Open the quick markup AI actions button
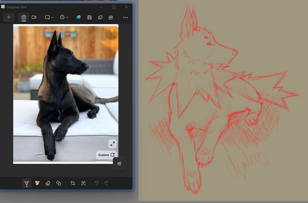308x203 pixels. [x=120, y=164]
